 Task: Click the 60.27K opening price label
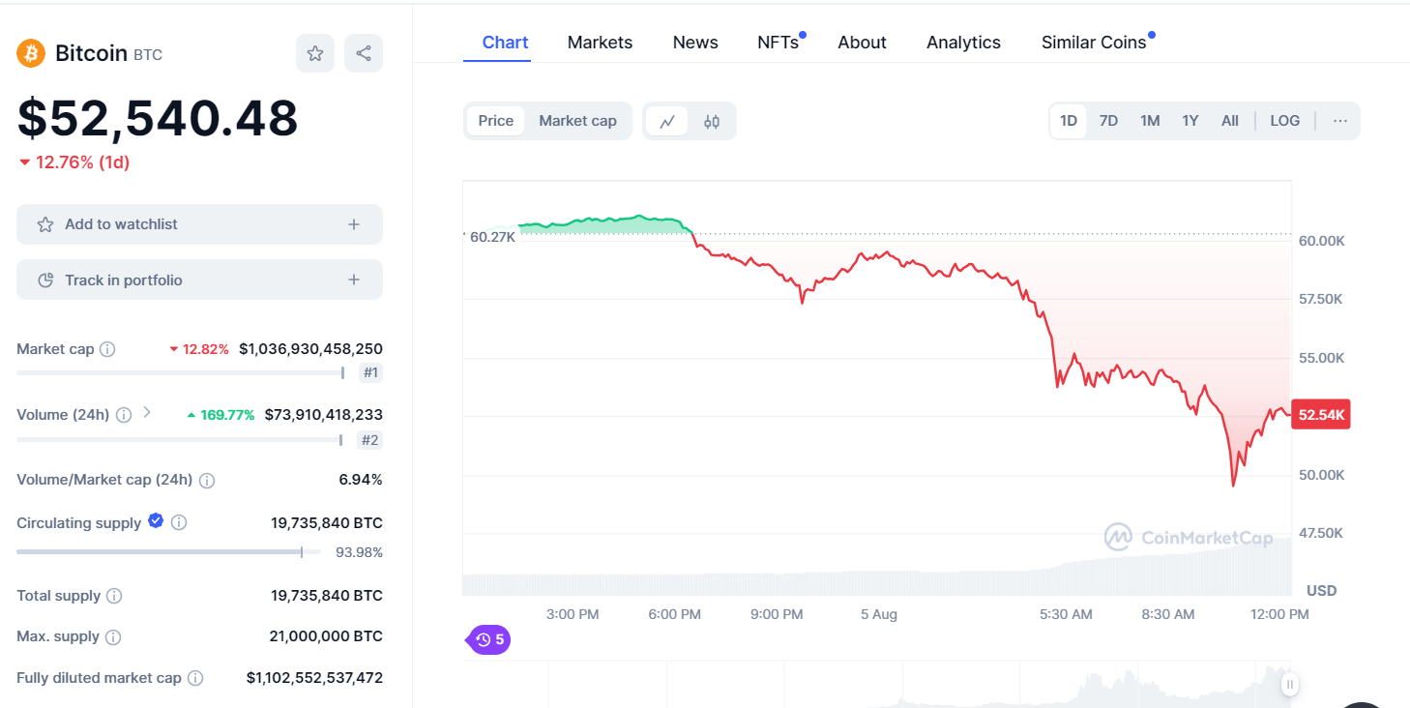click(x=492, y=237)
